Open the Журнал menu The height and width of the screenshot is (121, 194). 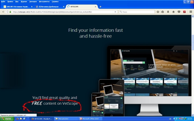(x=24, y=2)
